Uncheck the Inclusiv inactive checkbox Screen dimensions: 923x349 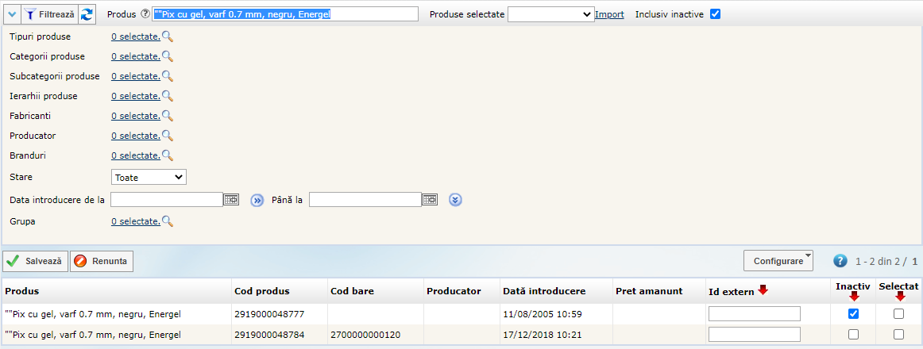715,14
